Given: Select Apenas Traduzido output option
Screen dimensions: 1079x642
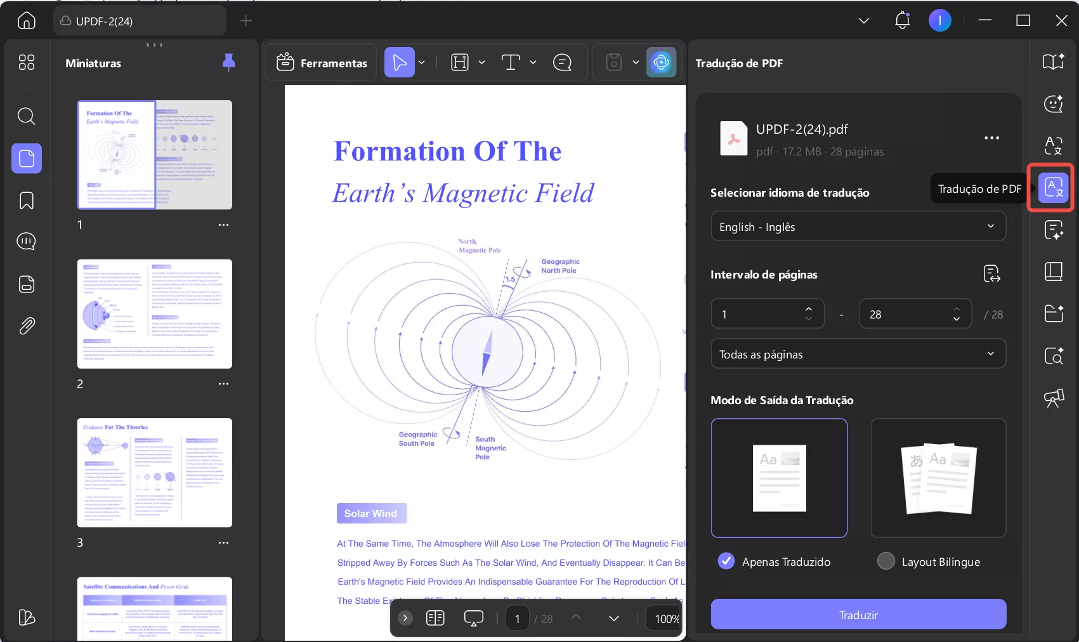Looking at the screenshot, I should tap(726, 561).
